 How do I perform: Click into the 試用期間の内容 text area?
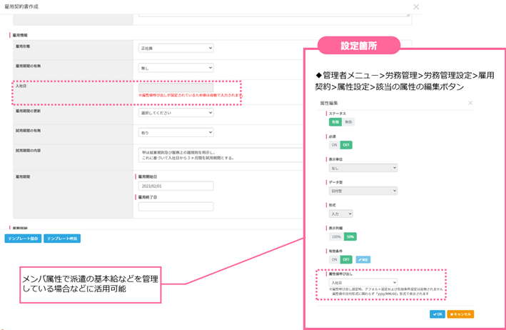(221, 155)
